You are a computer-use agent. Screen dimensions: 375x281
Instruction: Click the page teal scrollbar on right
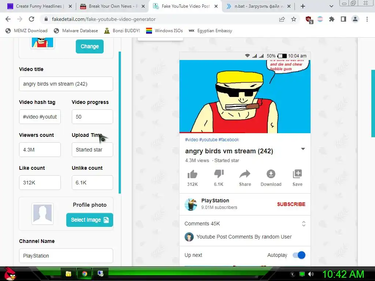(x=373, y=103)
